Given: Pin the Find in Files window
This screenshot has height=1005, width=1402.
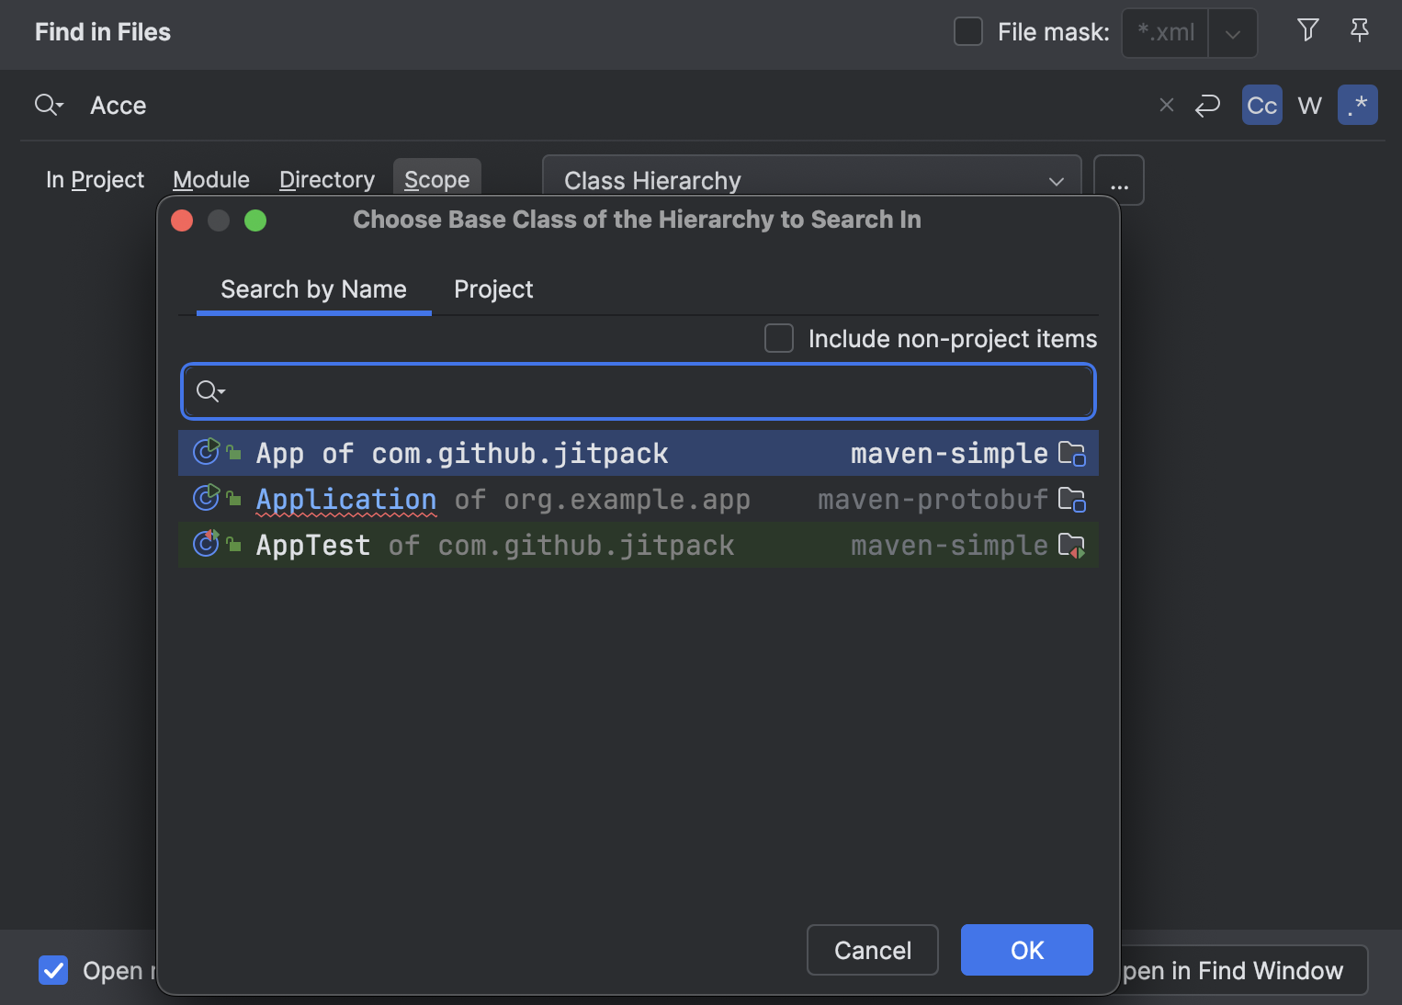Looking at the screenshot, I should (x=1360, y=30).
